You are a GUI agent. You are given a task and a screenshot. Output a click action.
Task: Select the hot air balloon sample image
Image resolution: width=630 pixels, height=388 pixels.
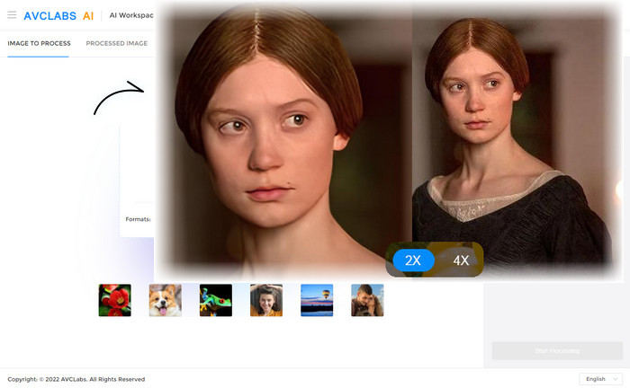click(x=317, y=300)
